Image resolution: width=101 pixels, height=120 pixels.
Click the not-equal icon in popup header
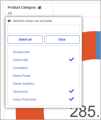[9, 21]
